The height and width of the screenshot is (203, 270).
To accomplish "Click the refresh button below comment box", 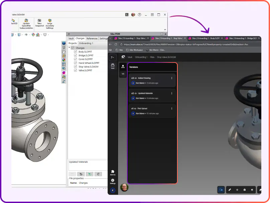I will click(x=98, y=174).
